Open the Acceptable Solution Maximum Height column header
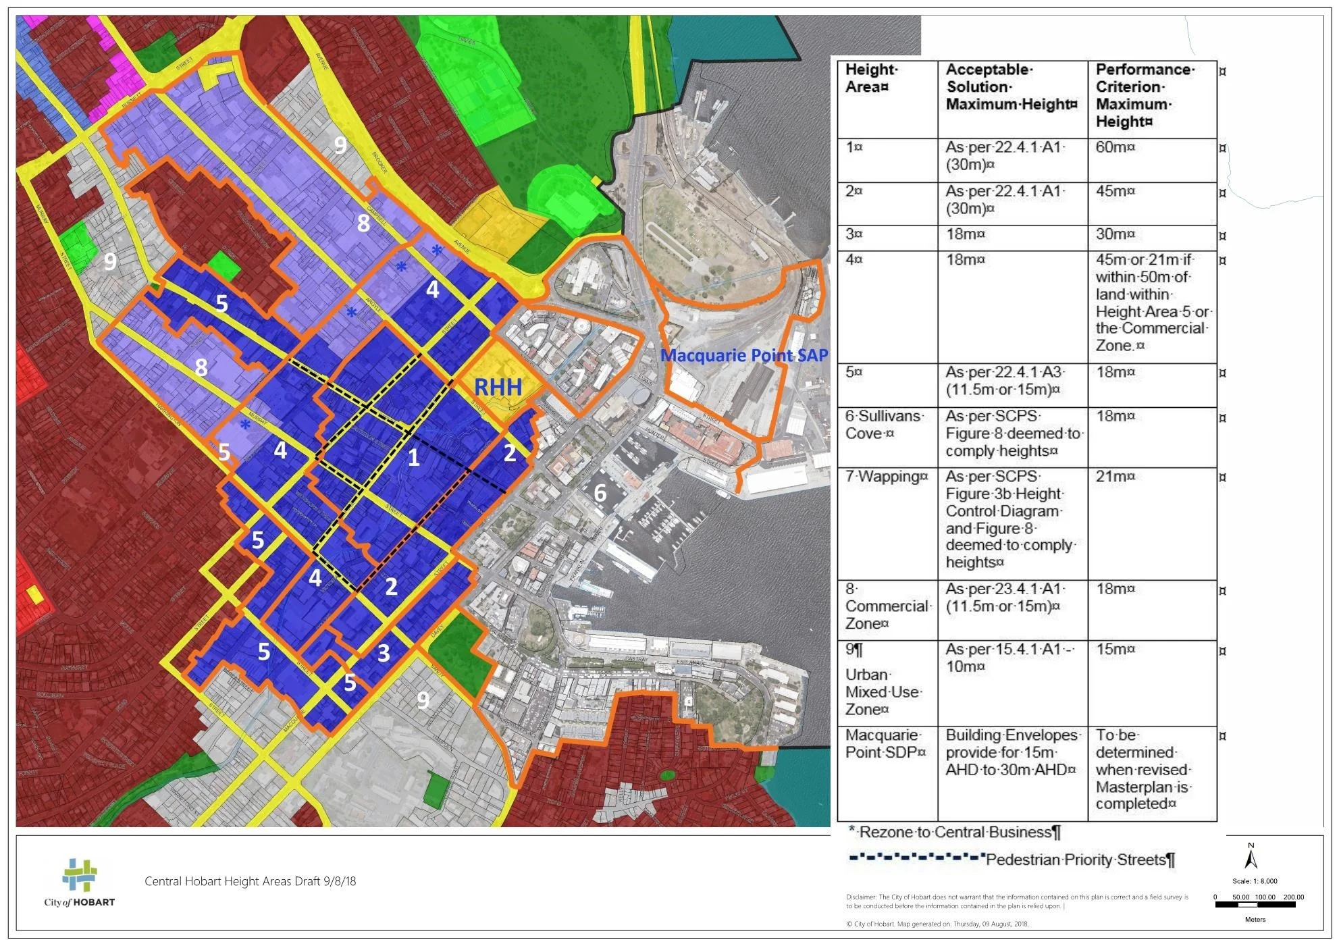The width and height of the screenshot is (1339, 946). [1009, 88]
